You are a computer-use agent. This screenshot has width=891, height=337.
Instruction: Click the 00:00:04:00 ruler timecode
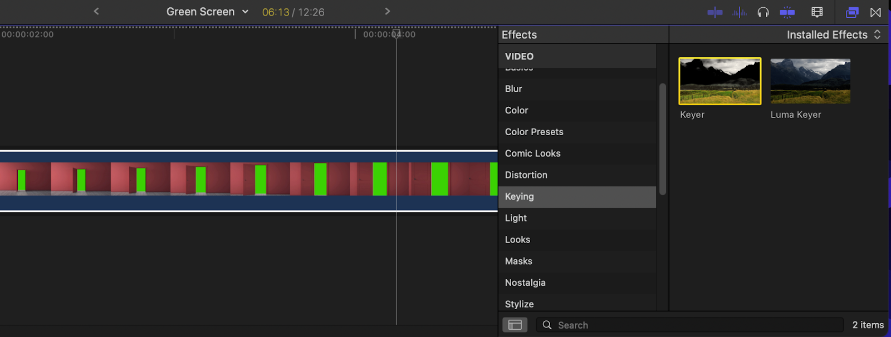click(389, 34)
